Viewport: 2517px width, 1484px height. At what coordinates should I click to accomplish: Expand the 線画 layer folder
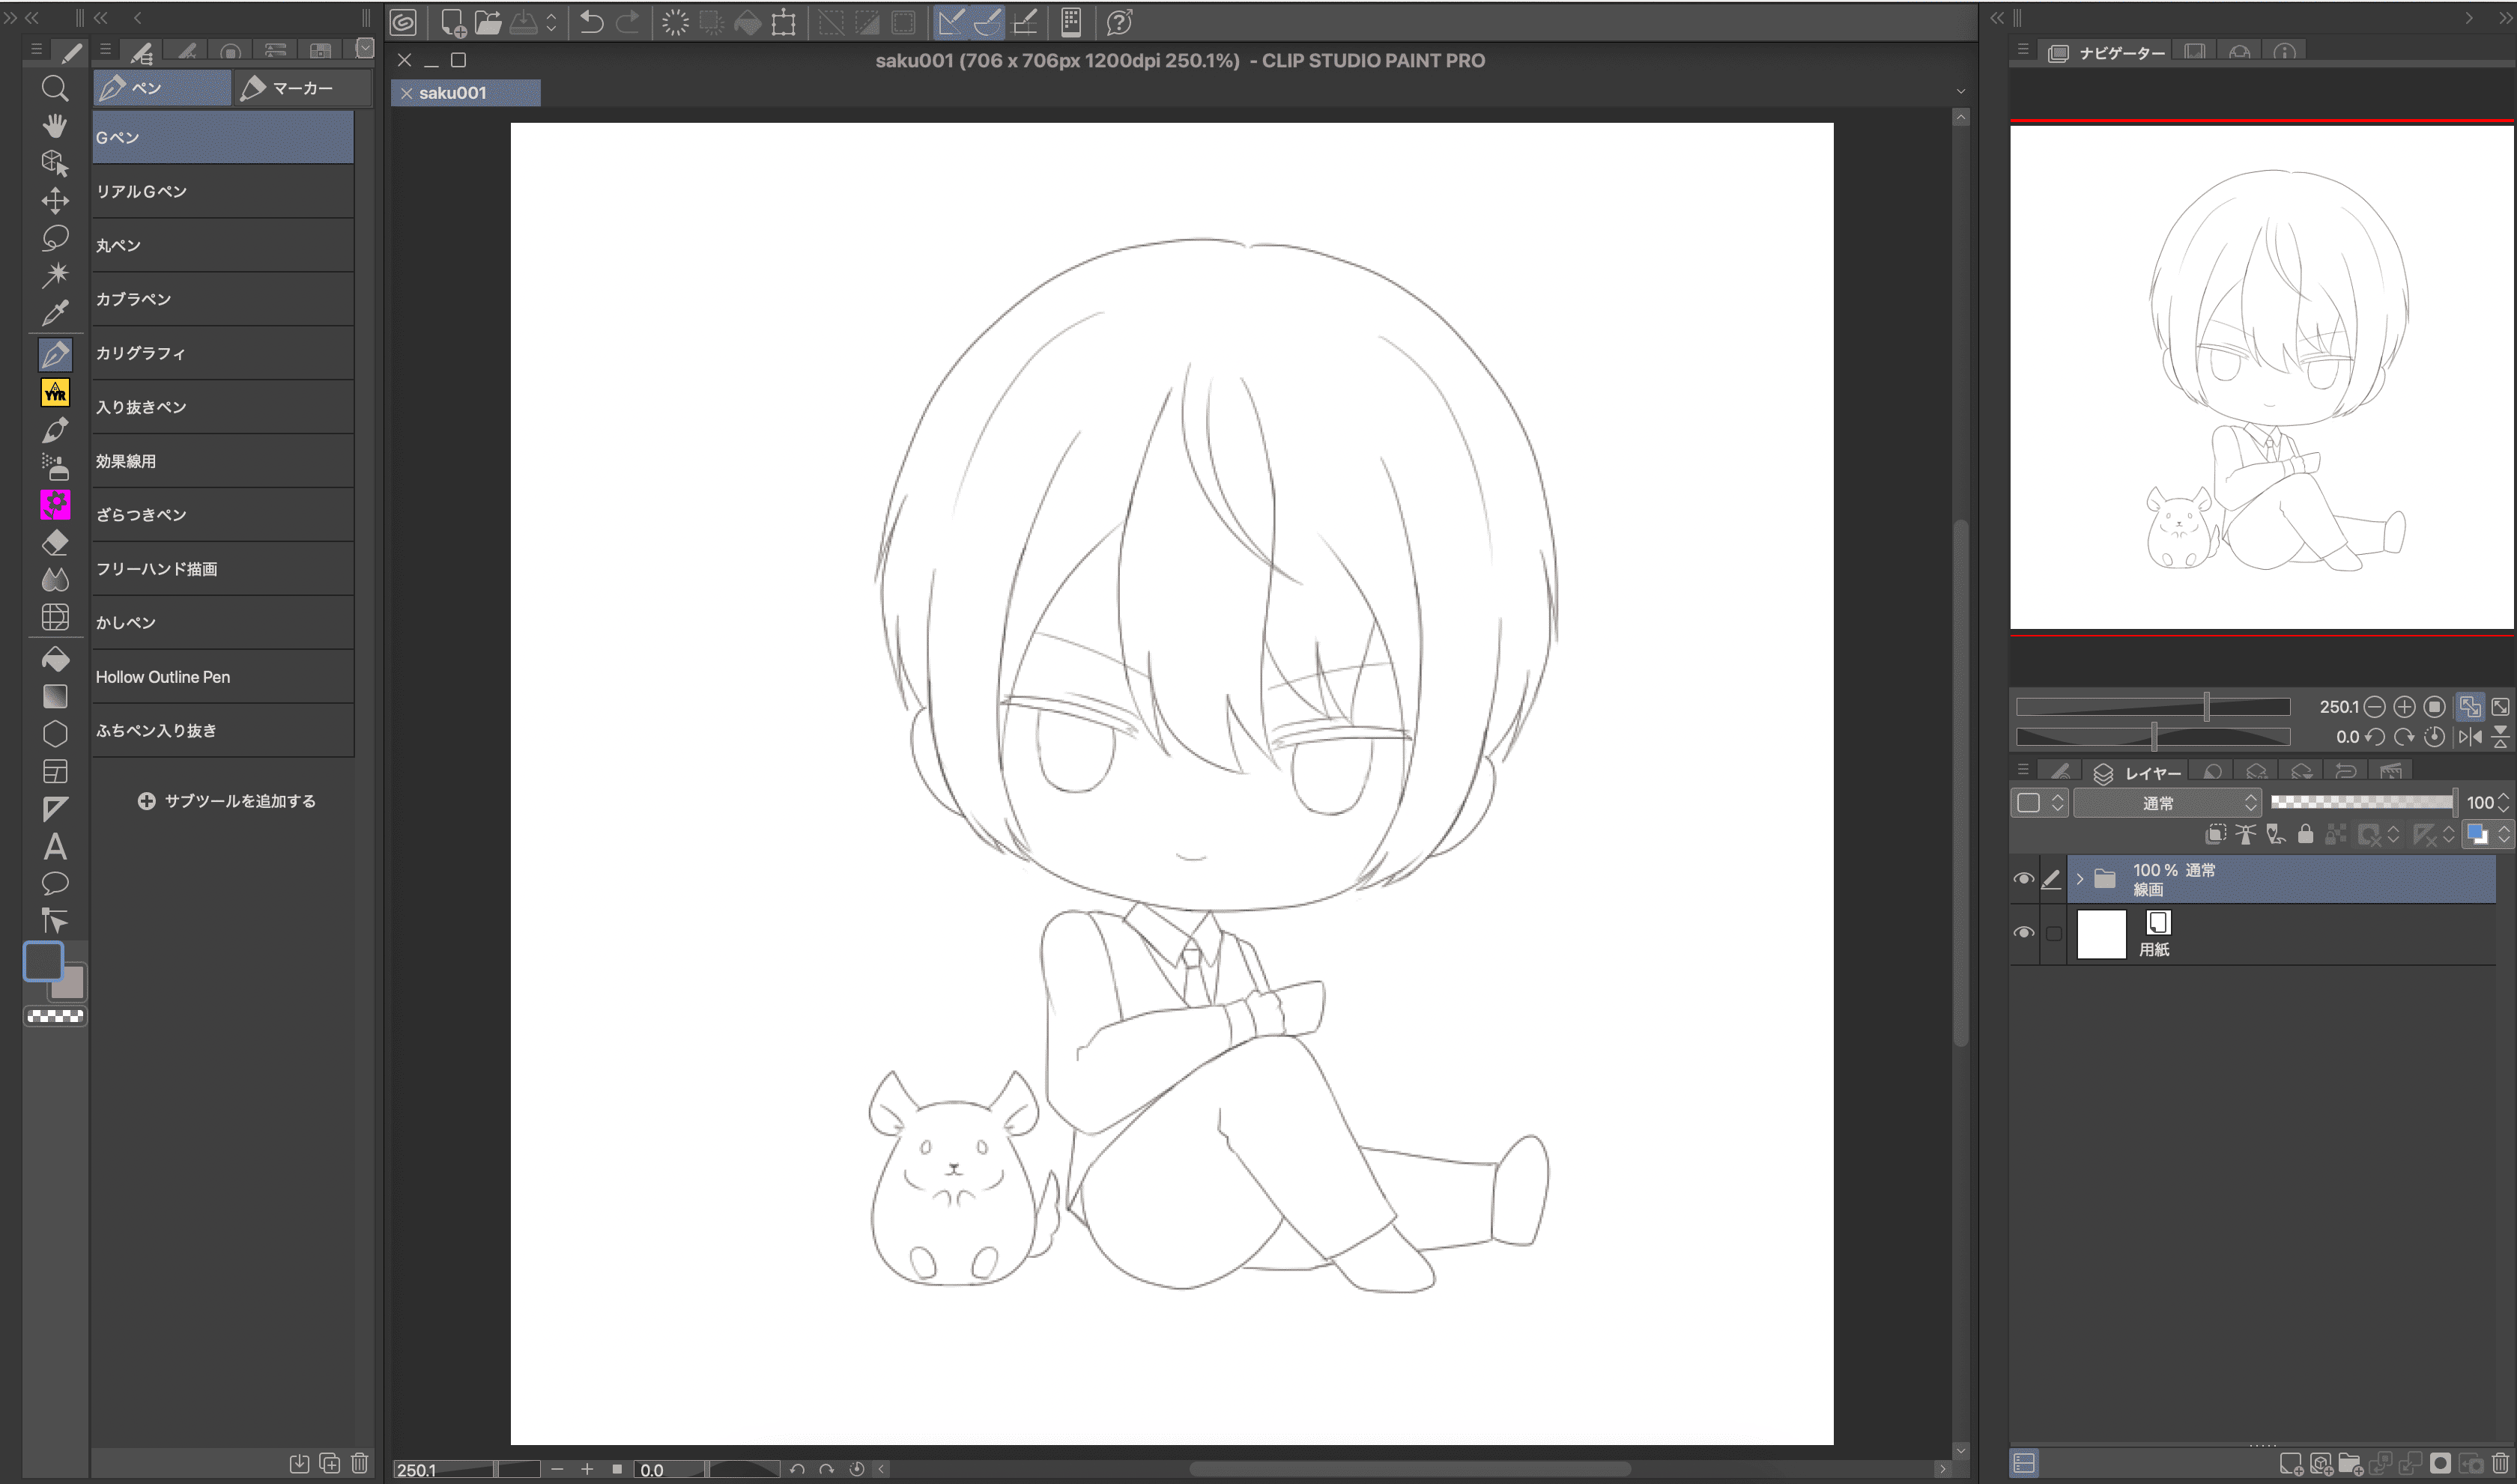point(2080,879)
